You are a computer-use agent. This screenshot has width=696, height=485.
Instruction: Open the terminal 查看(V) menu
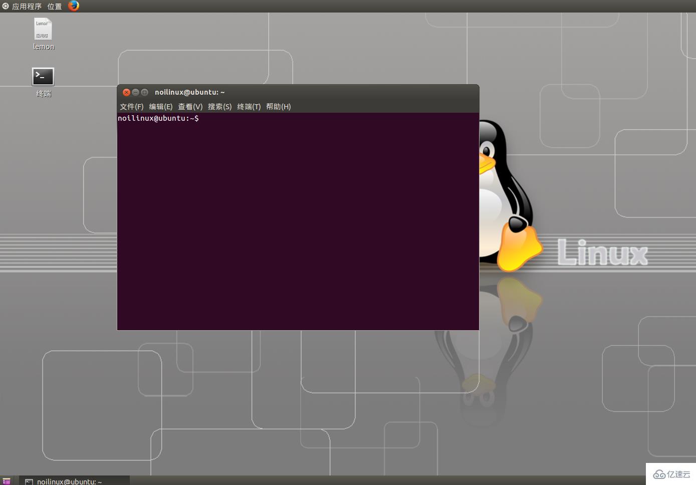coord(190,107)
